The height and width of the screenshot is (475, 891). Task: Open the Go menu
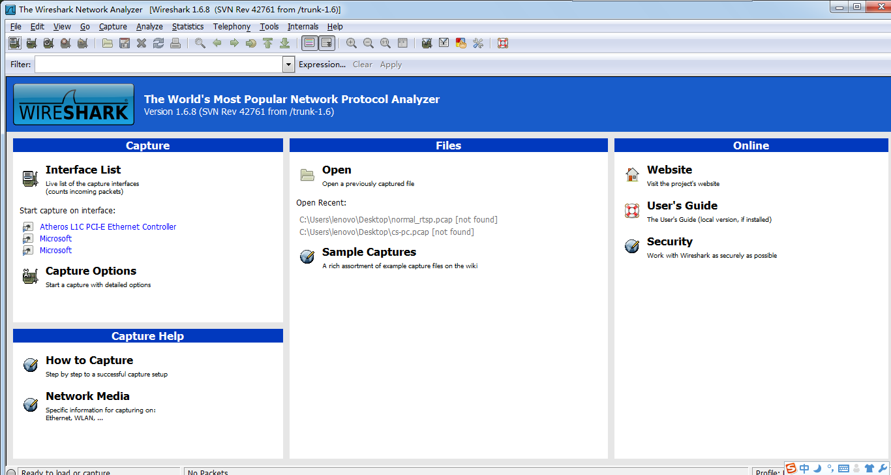tap(85, 27)
